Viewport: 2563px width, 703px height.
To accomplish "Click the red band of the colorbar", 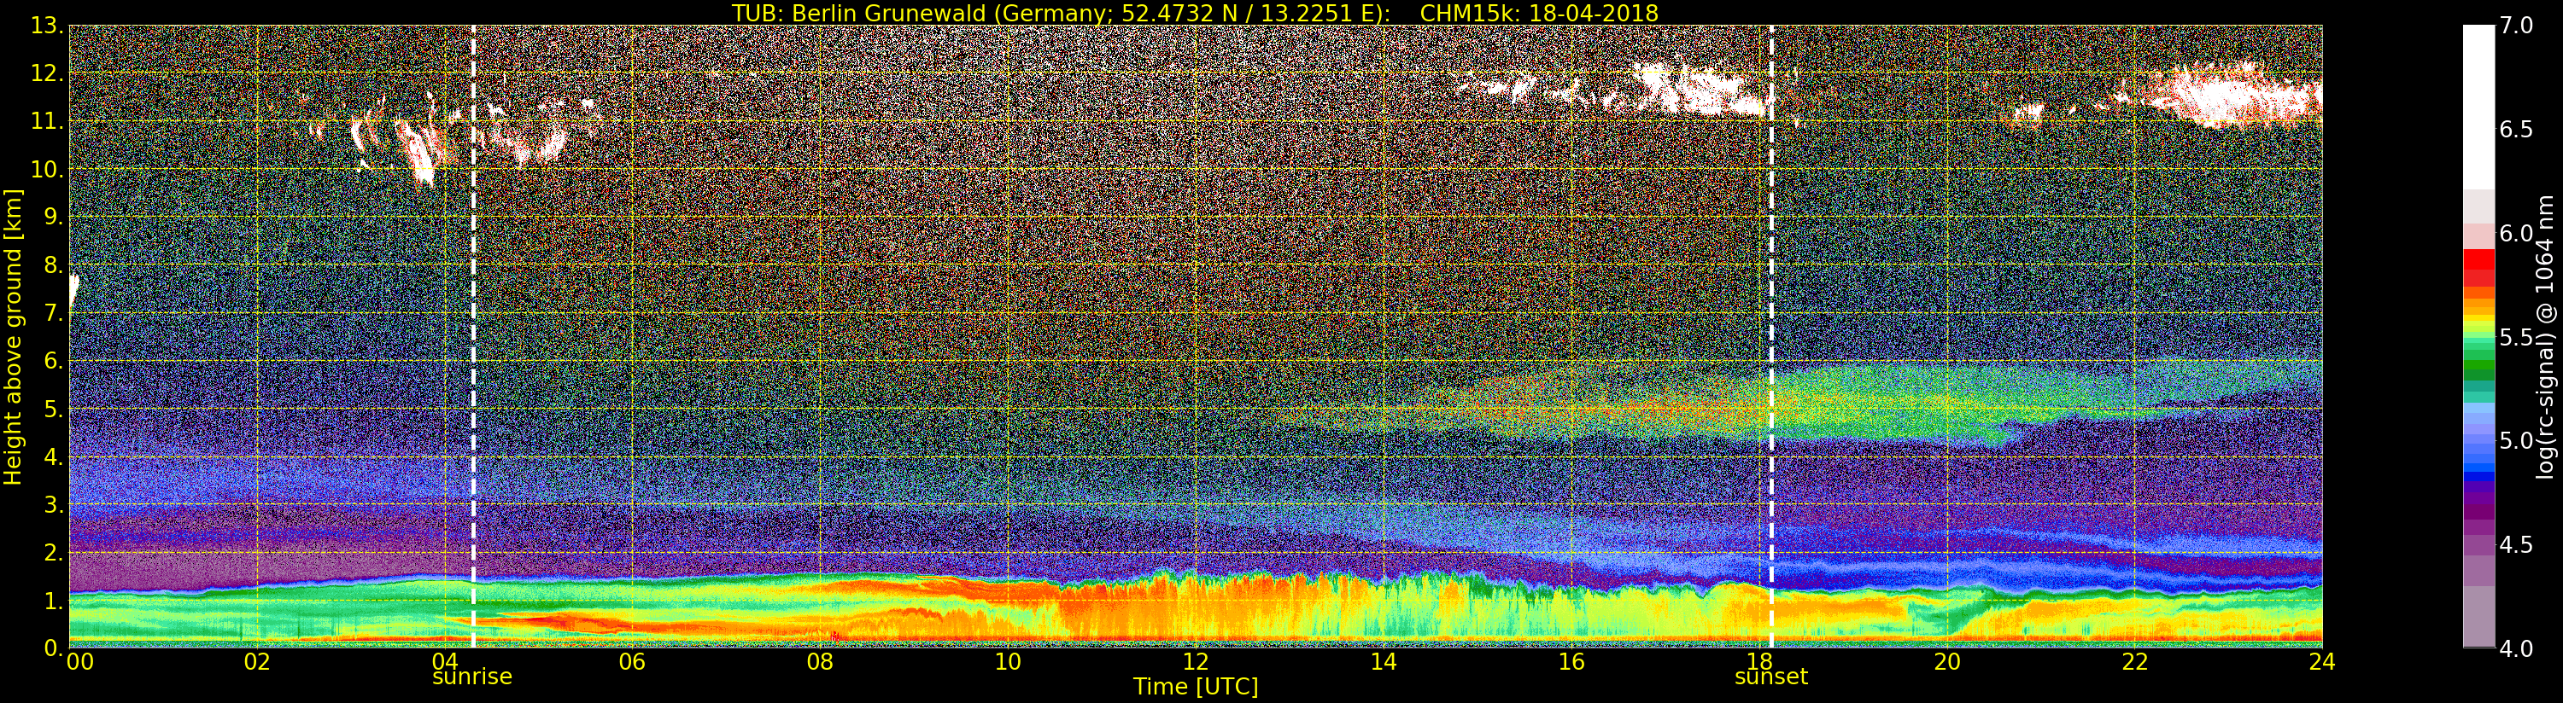I will coord(2478,269).
